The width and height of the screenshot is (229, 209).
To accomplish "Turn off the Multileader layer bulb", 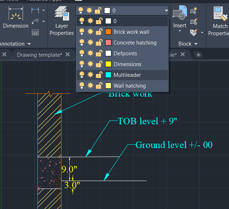I will click(82, 75).
